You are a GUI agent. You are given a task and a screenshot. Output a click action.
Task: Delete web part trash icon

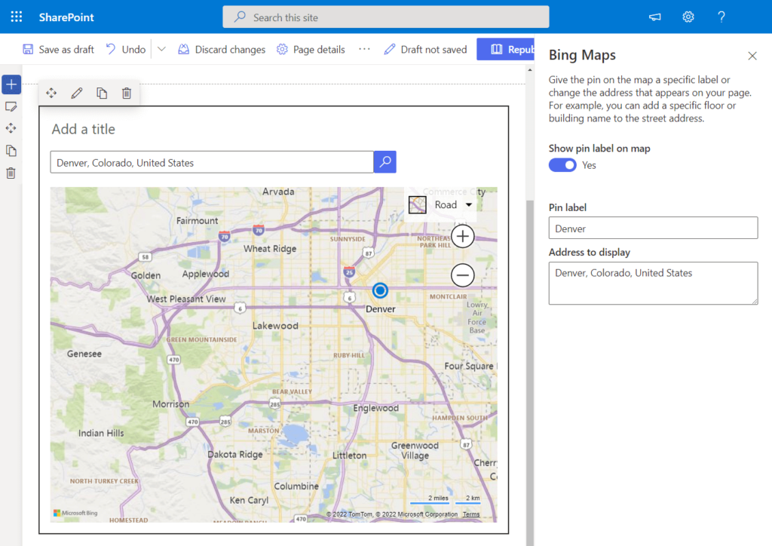coord(127,93)
